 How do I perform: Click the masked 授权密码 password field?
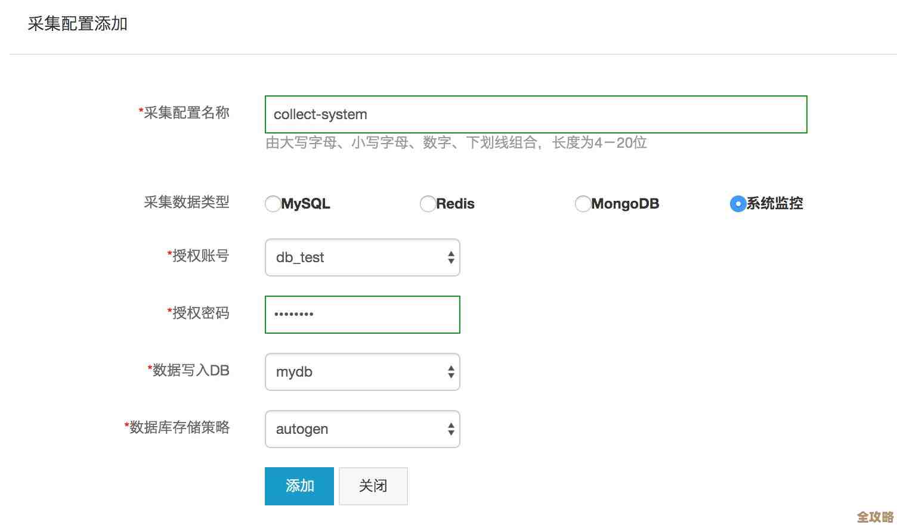362,315
